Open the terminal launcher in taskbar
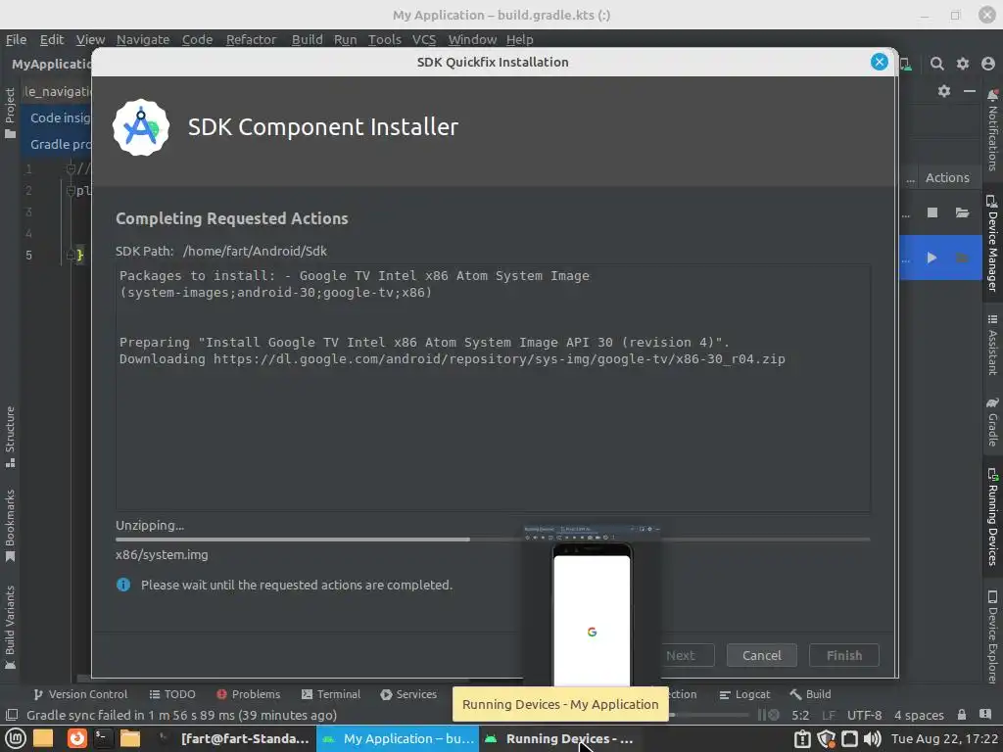Screen dimensions: 1003x752 coord(102,738)
